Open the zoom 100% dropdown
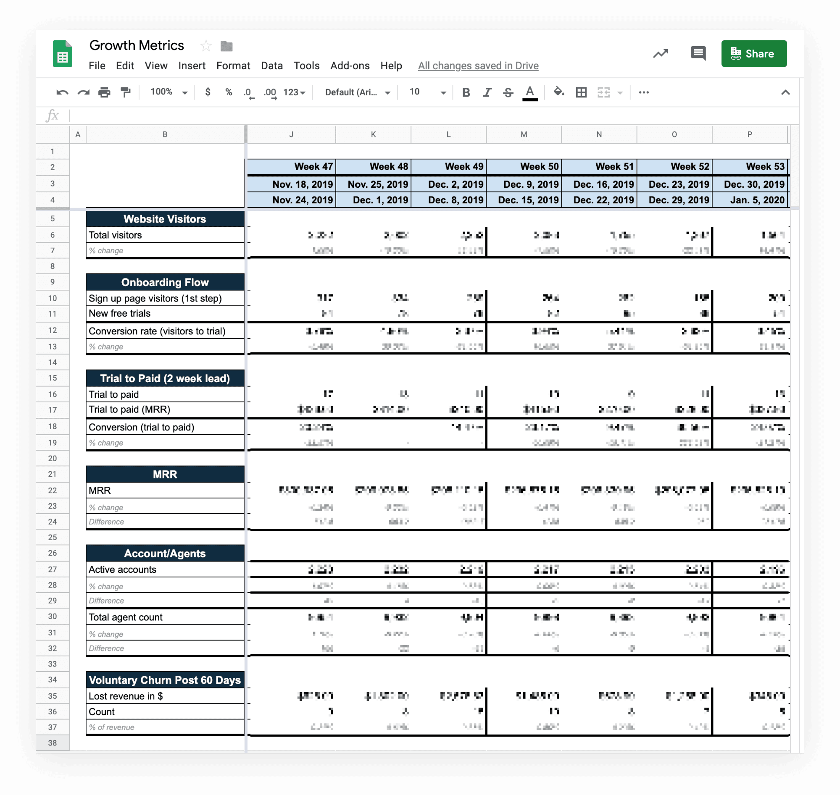Viewport: 840px width, 795px height. click(169, 92)
